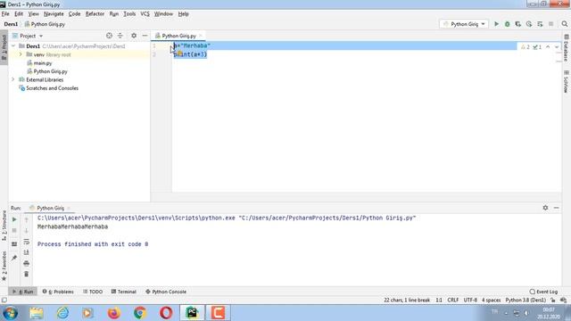Click the up arrow in Run panel
The width and height of the screenshot is (571, 321).
point(26,219)
